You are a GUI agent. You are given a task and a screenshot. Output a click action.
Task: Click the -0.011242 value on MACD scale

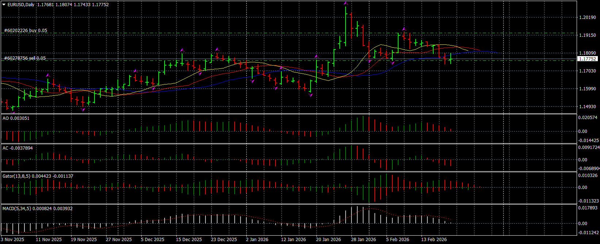588,233
